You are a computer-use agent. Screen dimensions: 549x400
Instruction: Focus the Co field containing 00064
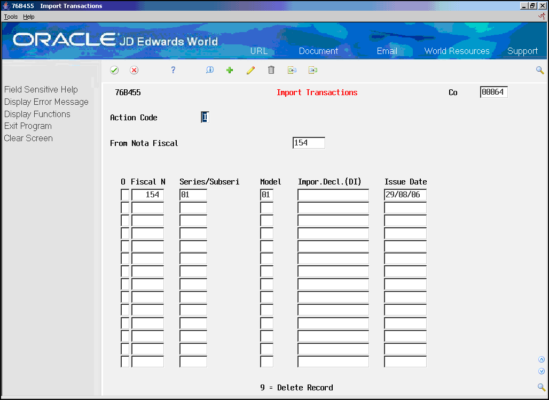[493, 92]
